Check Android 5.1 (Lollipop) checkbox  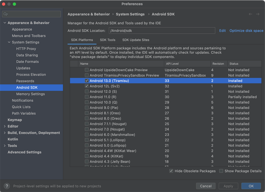pyautogui.click(x=87, y=140)
